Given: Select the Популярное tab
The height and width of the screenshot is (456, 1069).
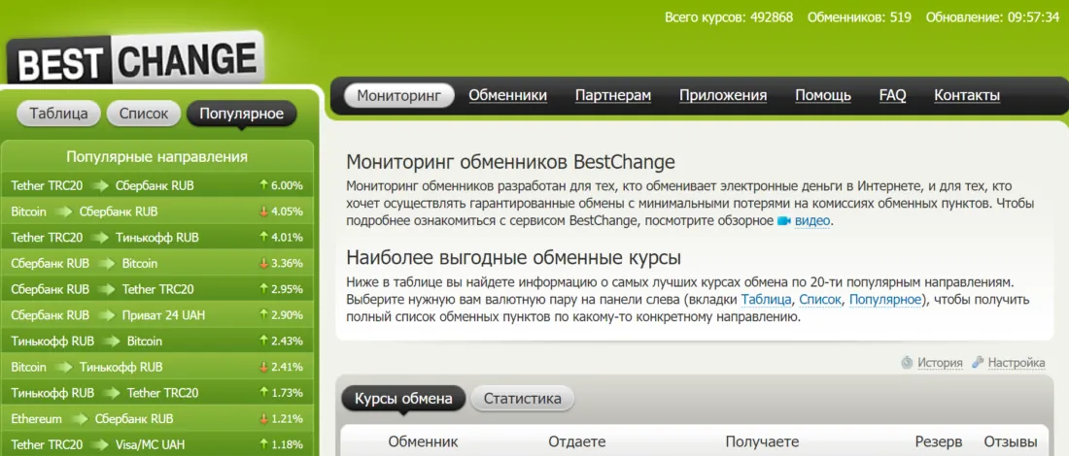Looking at the screenshot, I should click(x=241, y=114).
